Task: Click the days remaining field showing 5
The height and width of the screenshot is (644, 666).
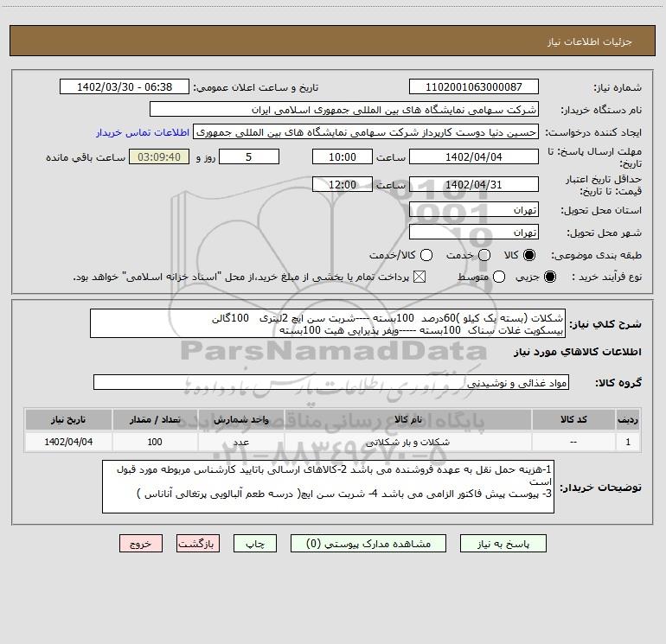Action: pos(249,156)
